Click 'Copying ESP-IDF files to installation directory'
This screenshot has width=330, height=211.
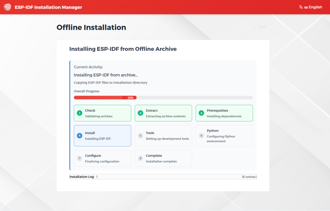tap(111, 83)
